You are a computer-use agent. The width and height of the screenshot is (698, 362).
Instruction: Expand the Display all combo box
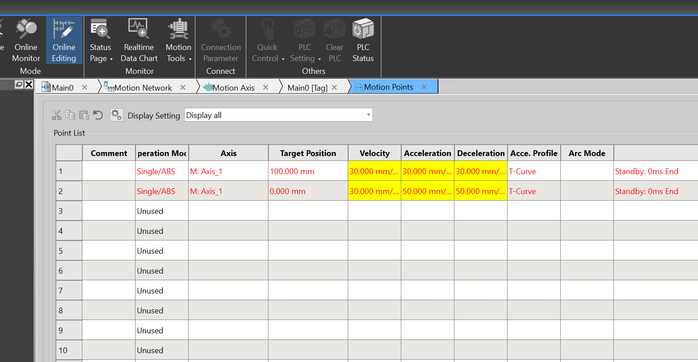(368, 115)
